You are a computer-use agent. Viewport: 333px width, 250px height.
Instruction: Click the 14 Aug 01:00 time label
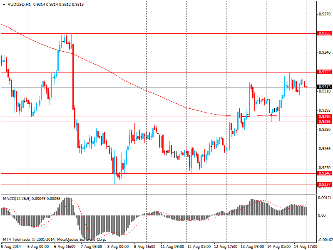click(x=279, y=246)
